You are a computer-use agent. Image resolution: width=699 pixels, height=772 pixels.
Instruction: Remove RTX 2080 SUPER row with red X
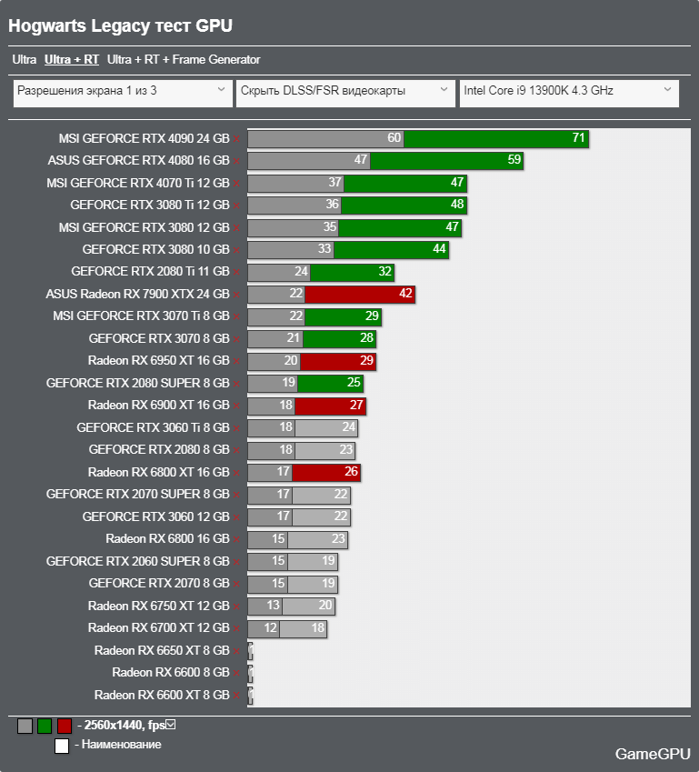[236, 384]
